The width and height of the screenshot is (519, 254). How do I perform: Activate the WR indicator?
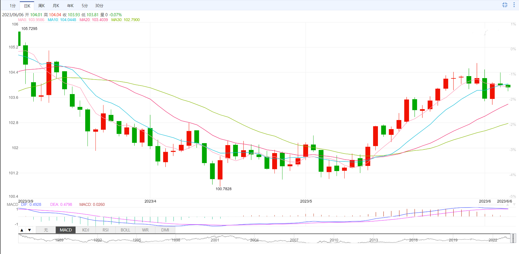tap(145, 230)
